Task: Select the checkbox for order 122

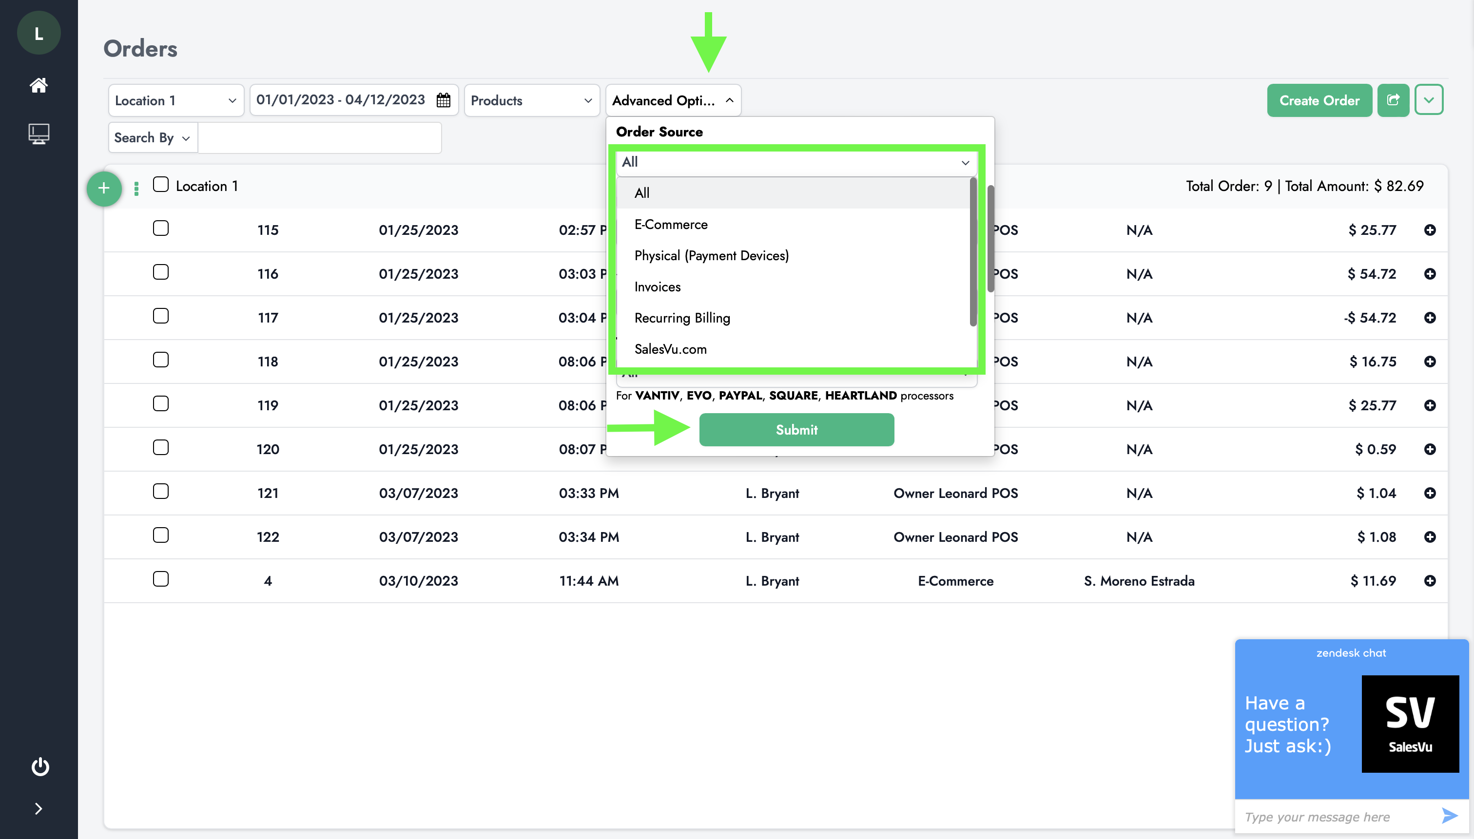Action: [x=161, y=535]
